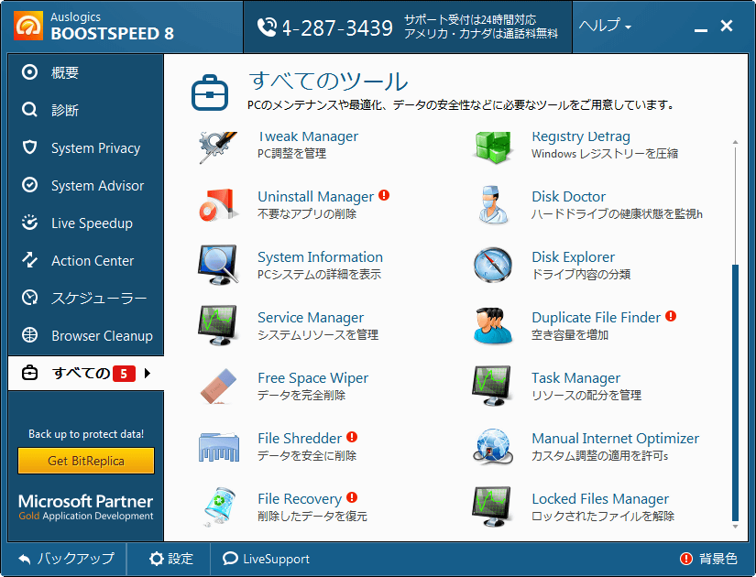Click the scrollbar down arrow

click(735, 527)
